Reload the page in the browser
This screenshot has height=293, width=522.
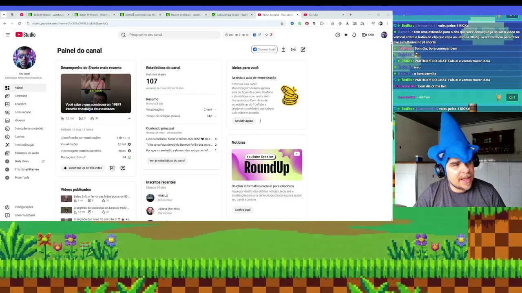point(19,23)
